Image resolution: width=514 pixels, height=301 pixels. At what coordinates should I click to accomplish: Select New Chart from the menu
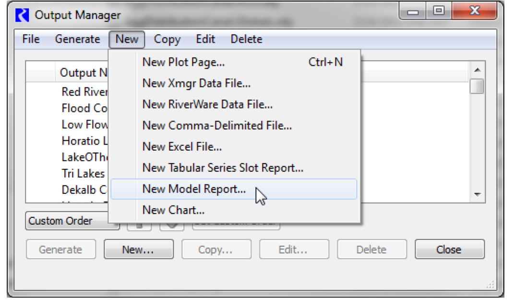[173, 210]
